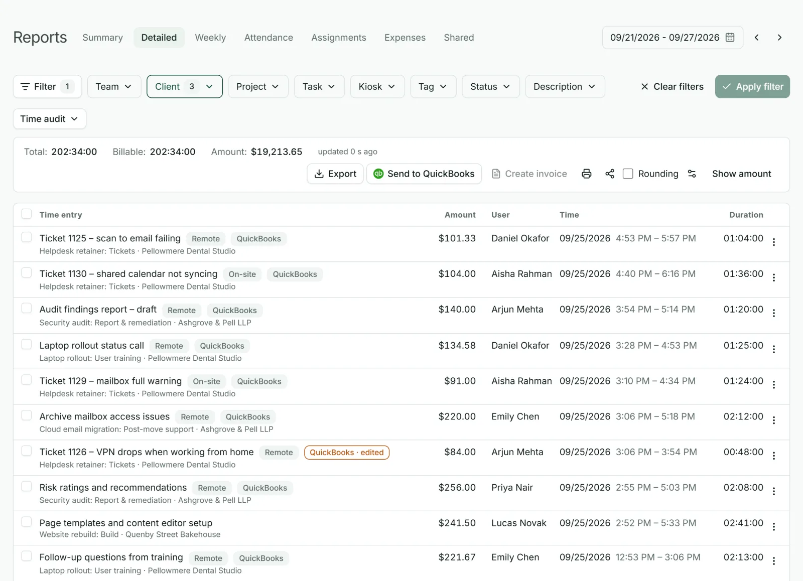This screenshot has width=803, height=581.
Task: Open row menu for Page templates entry
Action: (x=774, y=527)
